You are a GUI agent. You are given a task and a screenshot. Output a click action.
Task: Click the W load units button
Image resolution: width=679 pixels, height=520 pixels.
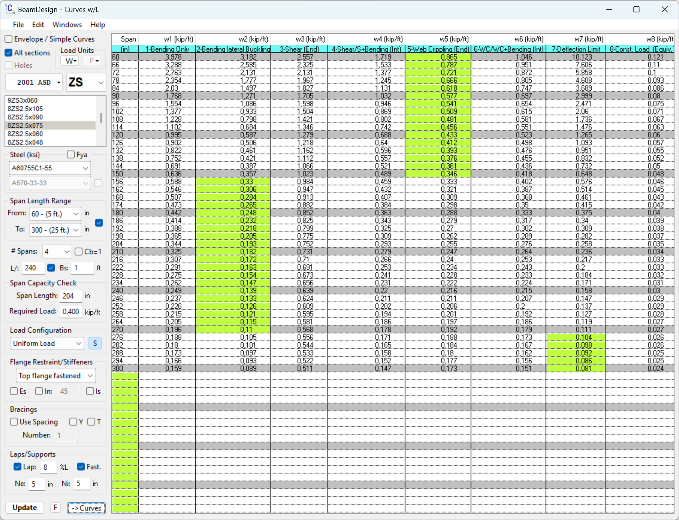click(x=71, y=61)
